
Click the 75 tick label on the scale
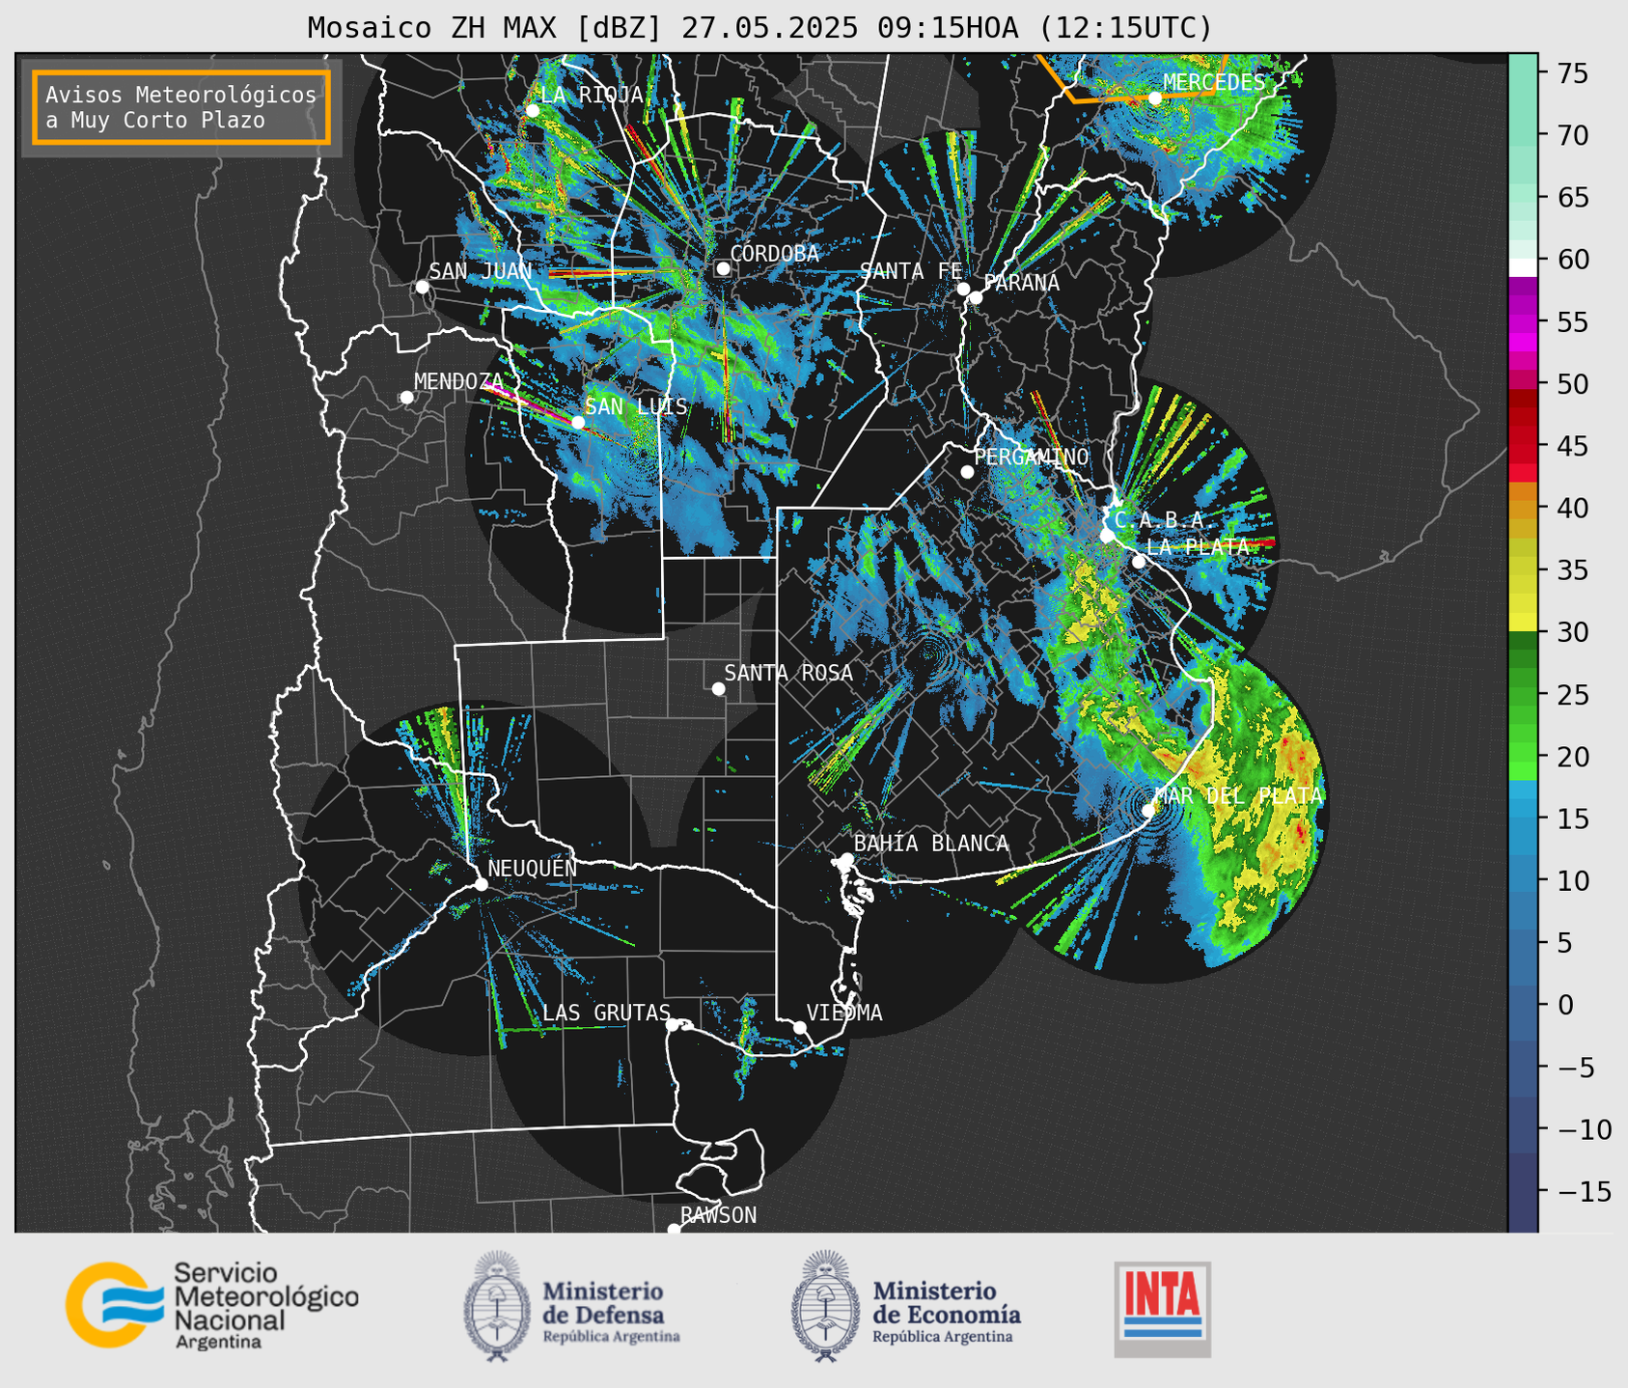pyautogui.click(x=1571, y=73)
